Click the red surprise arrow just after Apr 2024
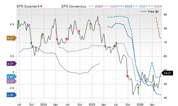Screen dimensions: 178x106 [57, 38]
